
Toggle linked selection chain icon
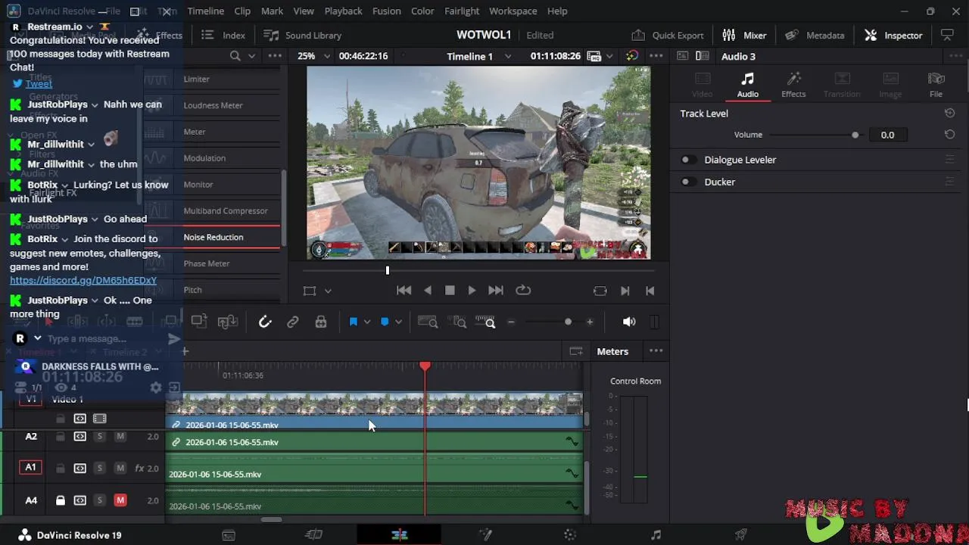293,322
